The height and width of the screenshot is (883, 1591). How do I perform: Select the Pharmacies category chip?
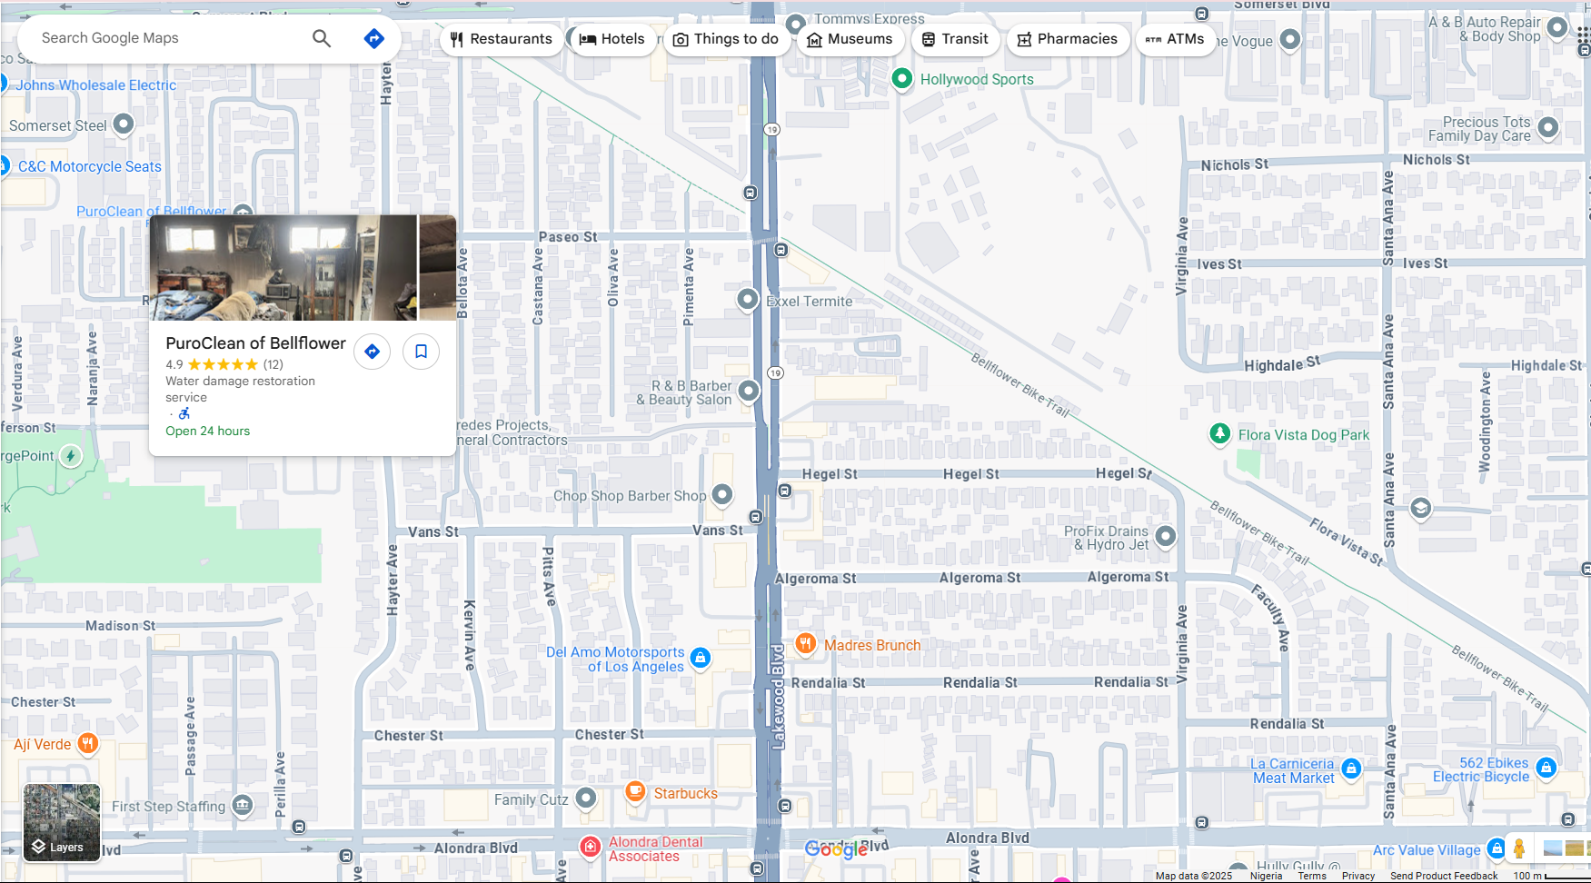pyautogui.click(x=1068, y=39)
